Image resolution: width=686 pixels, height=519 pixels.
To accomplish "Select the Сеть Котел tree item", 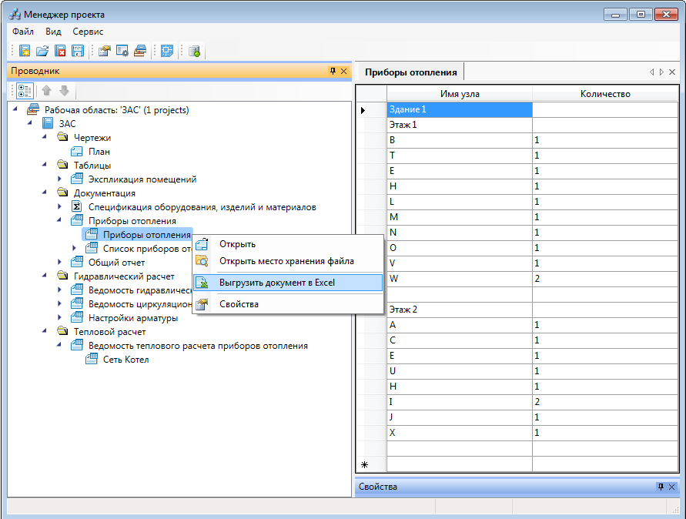I will pyautogui.click(x=126, y=360).
